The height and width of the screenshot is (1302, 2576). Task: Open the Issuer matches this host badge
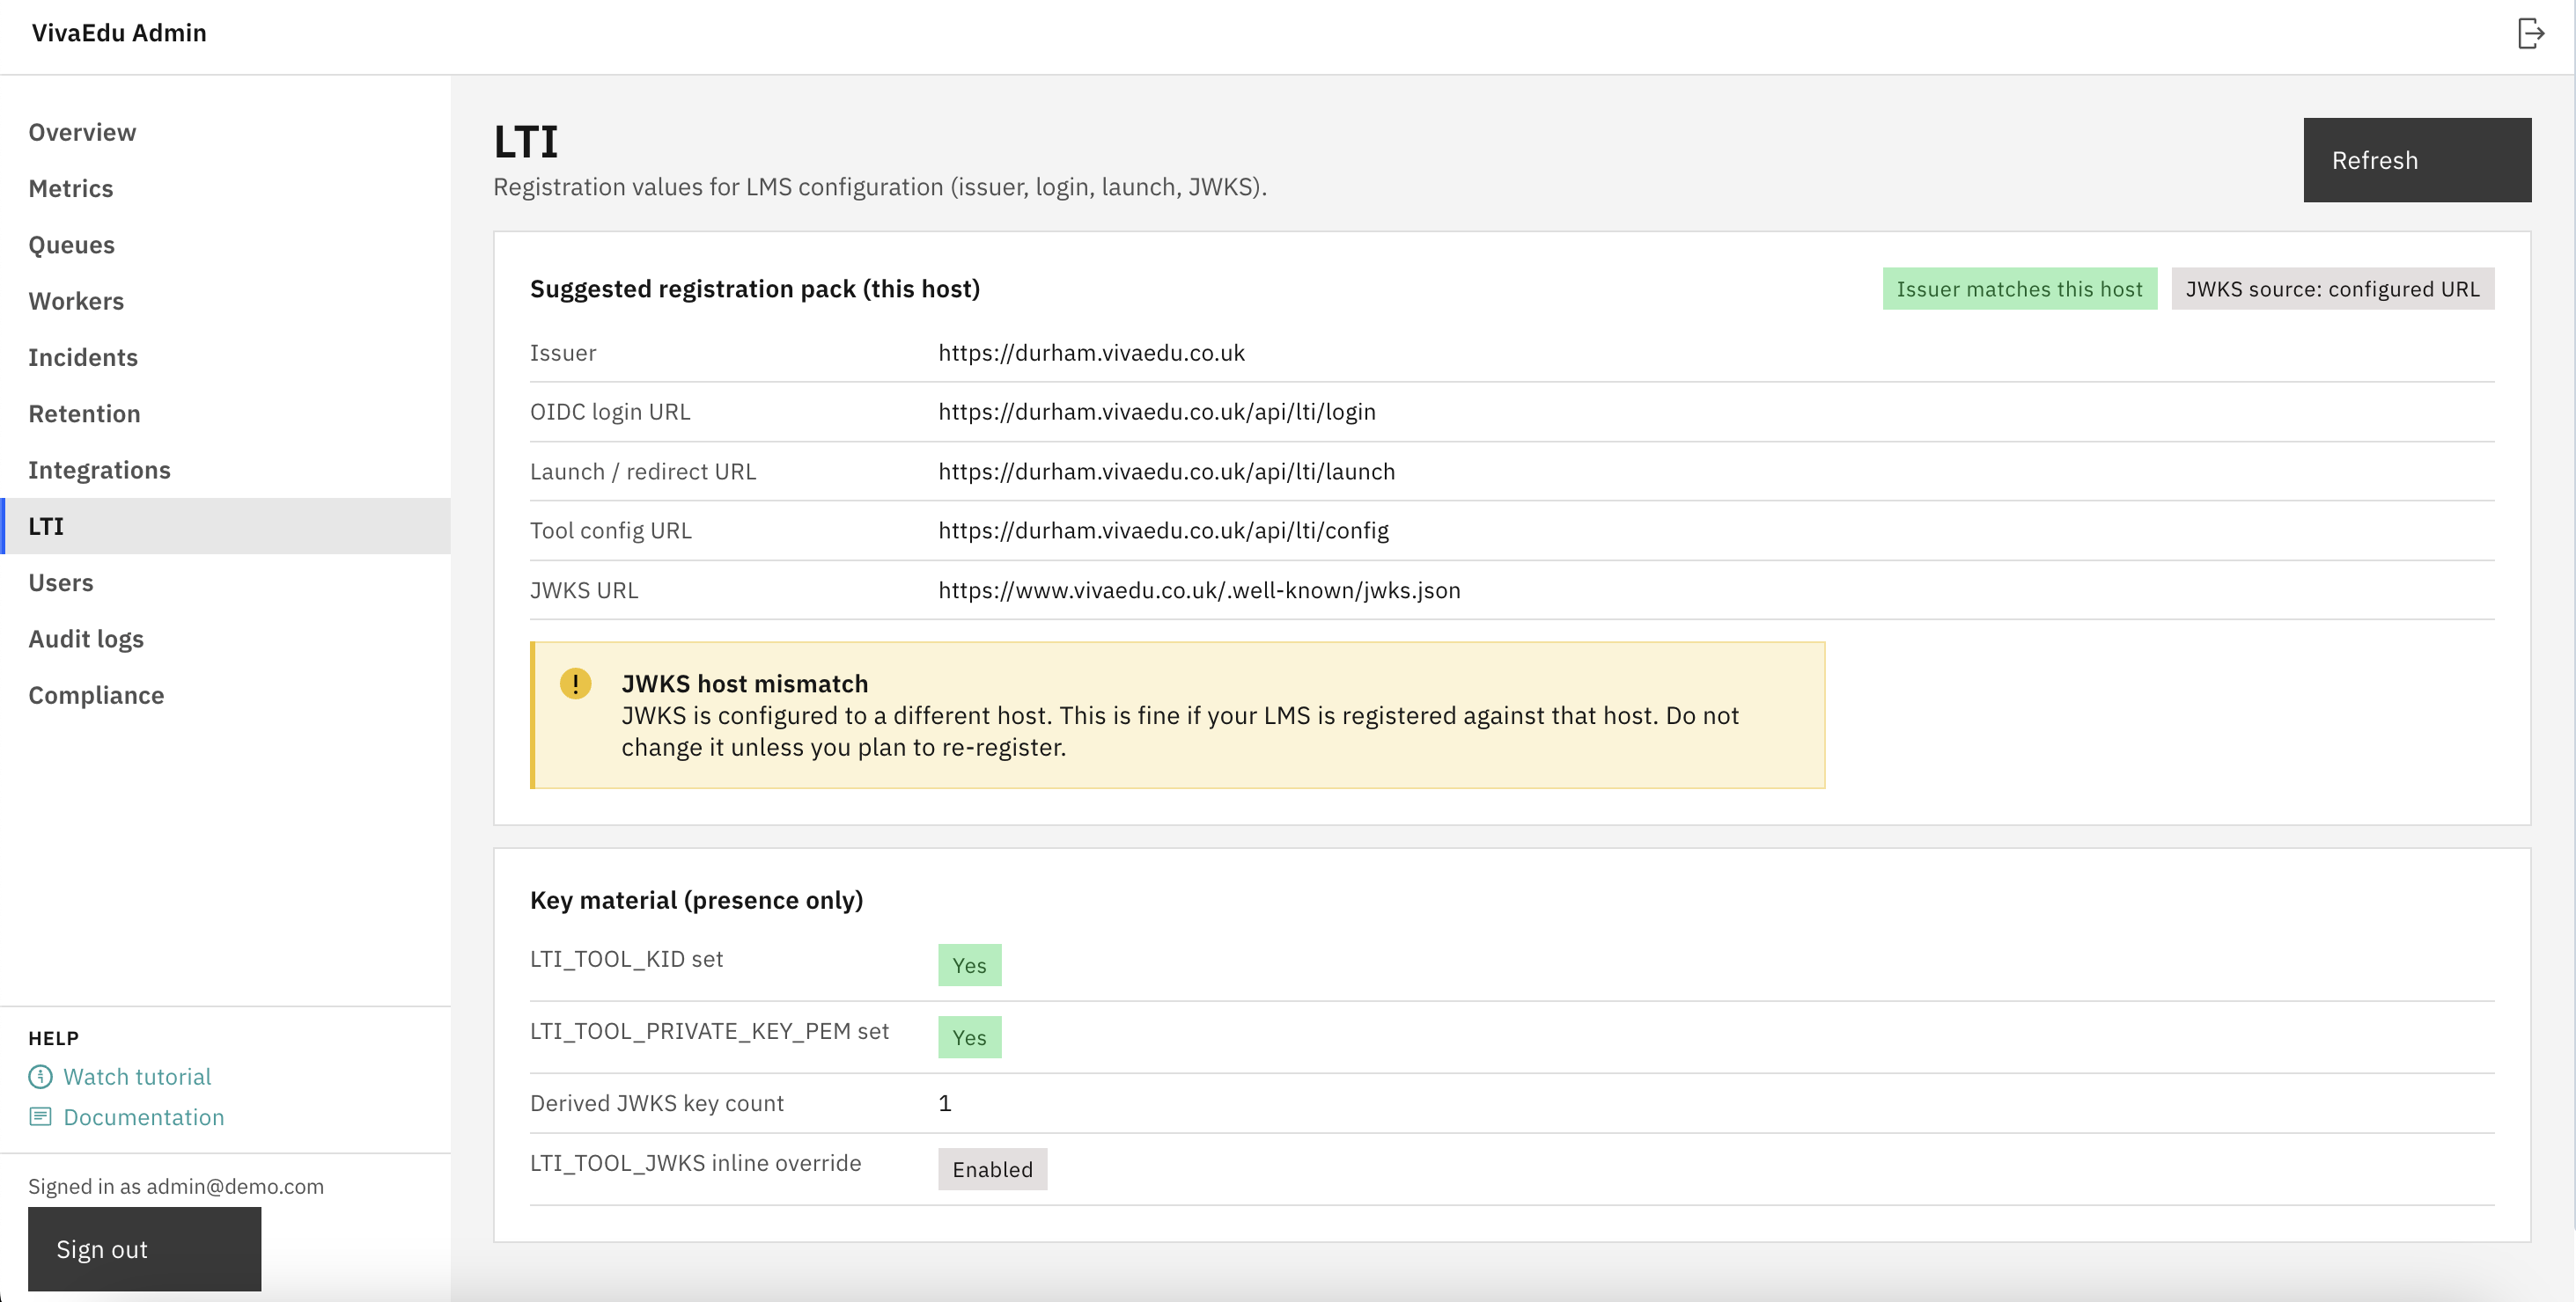[x=2019, y=289]
